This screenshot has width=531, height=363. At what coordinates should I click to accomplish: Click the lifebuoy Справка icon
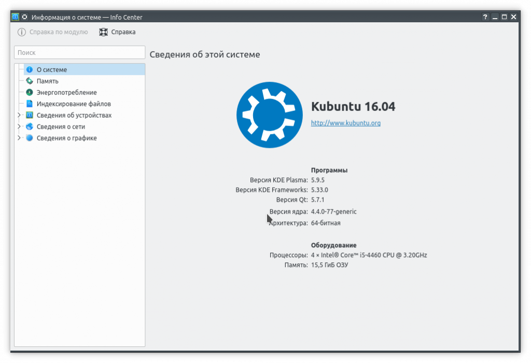tap(103, 32)
